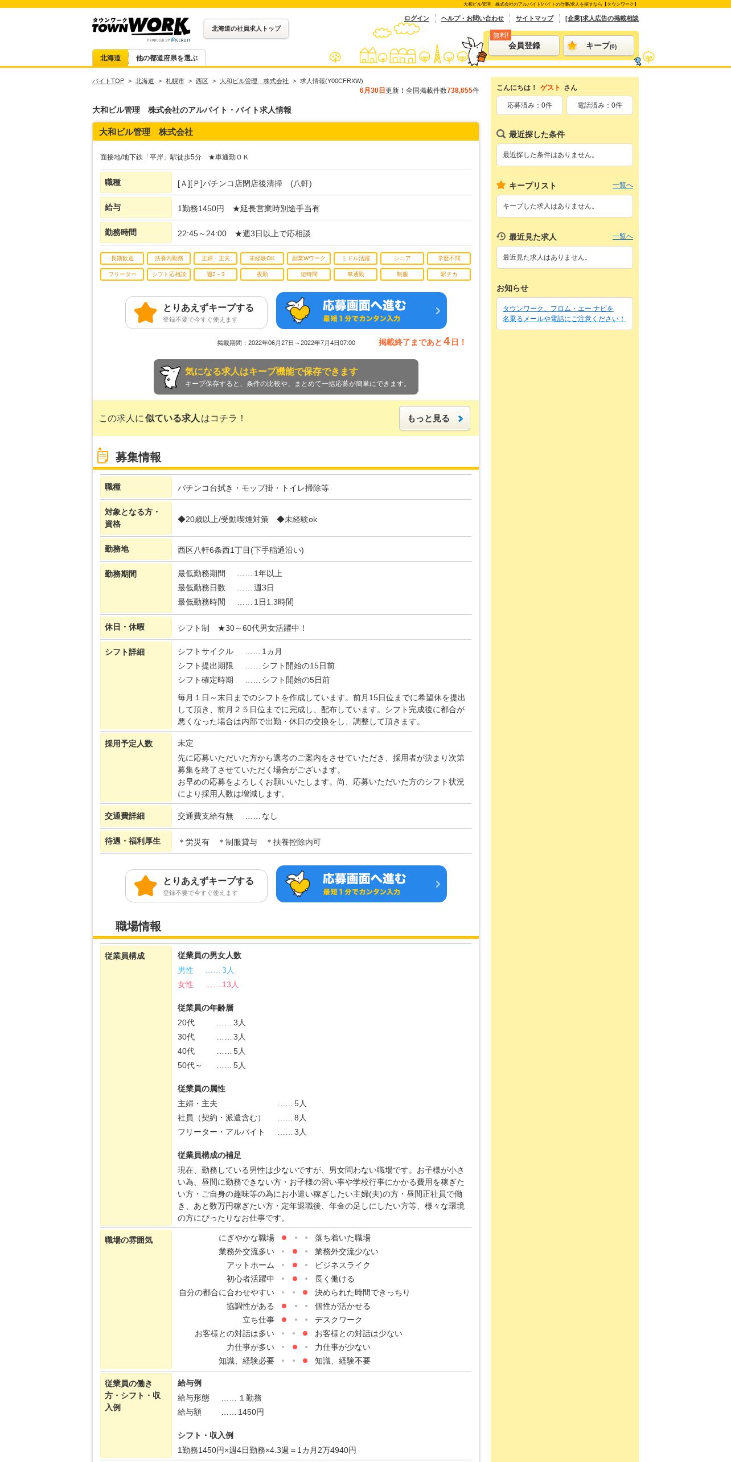Click the star icon in upper とりあえずキープする button
The height and width of the screenshot is (1462, 731).
point(146,313)
